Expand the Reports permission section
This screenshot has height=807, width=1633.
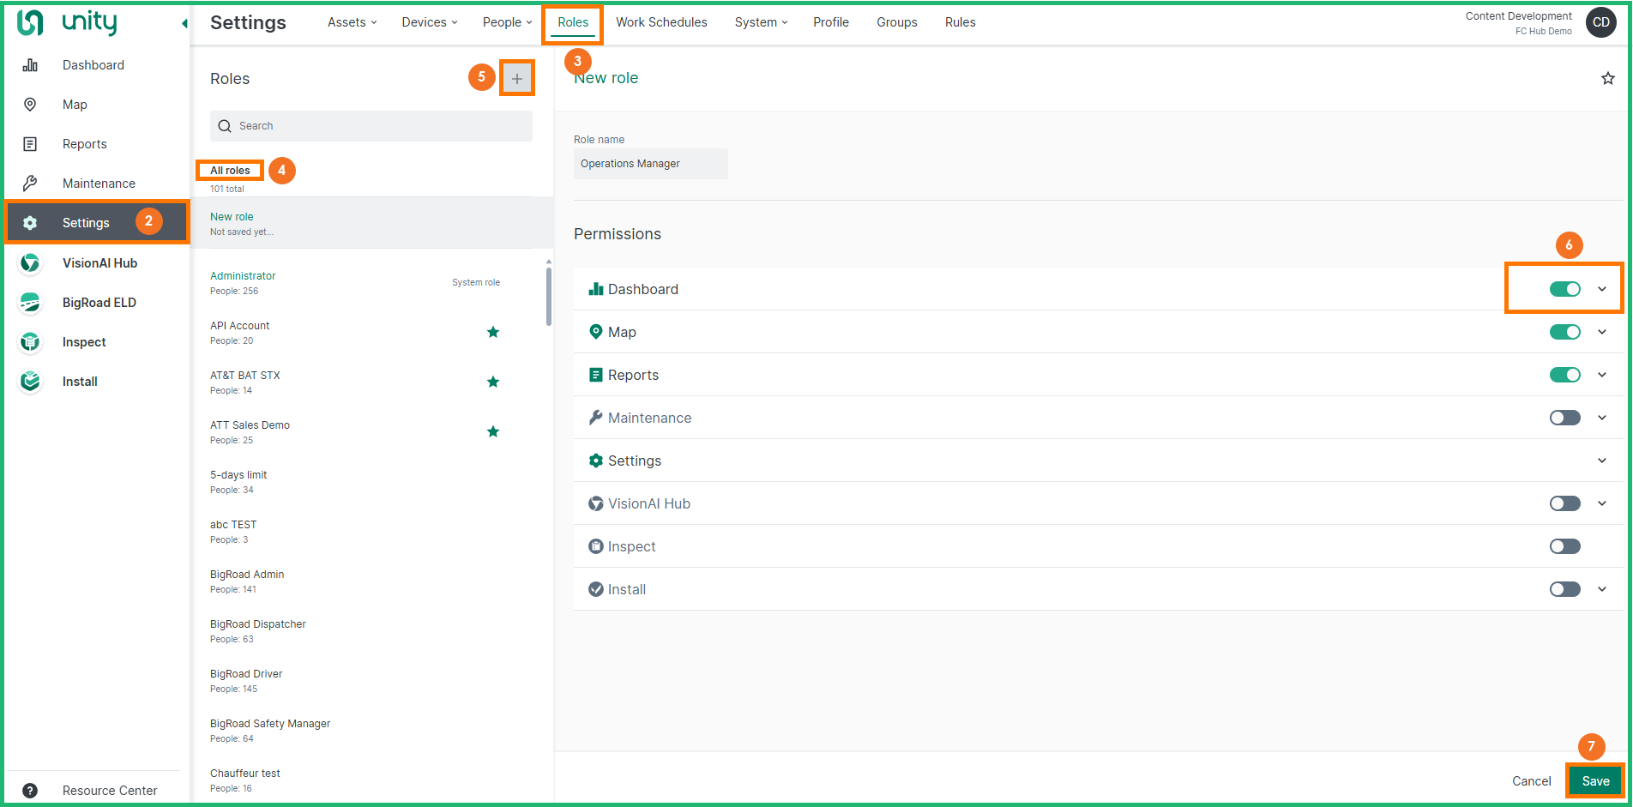coord(1601,375)
